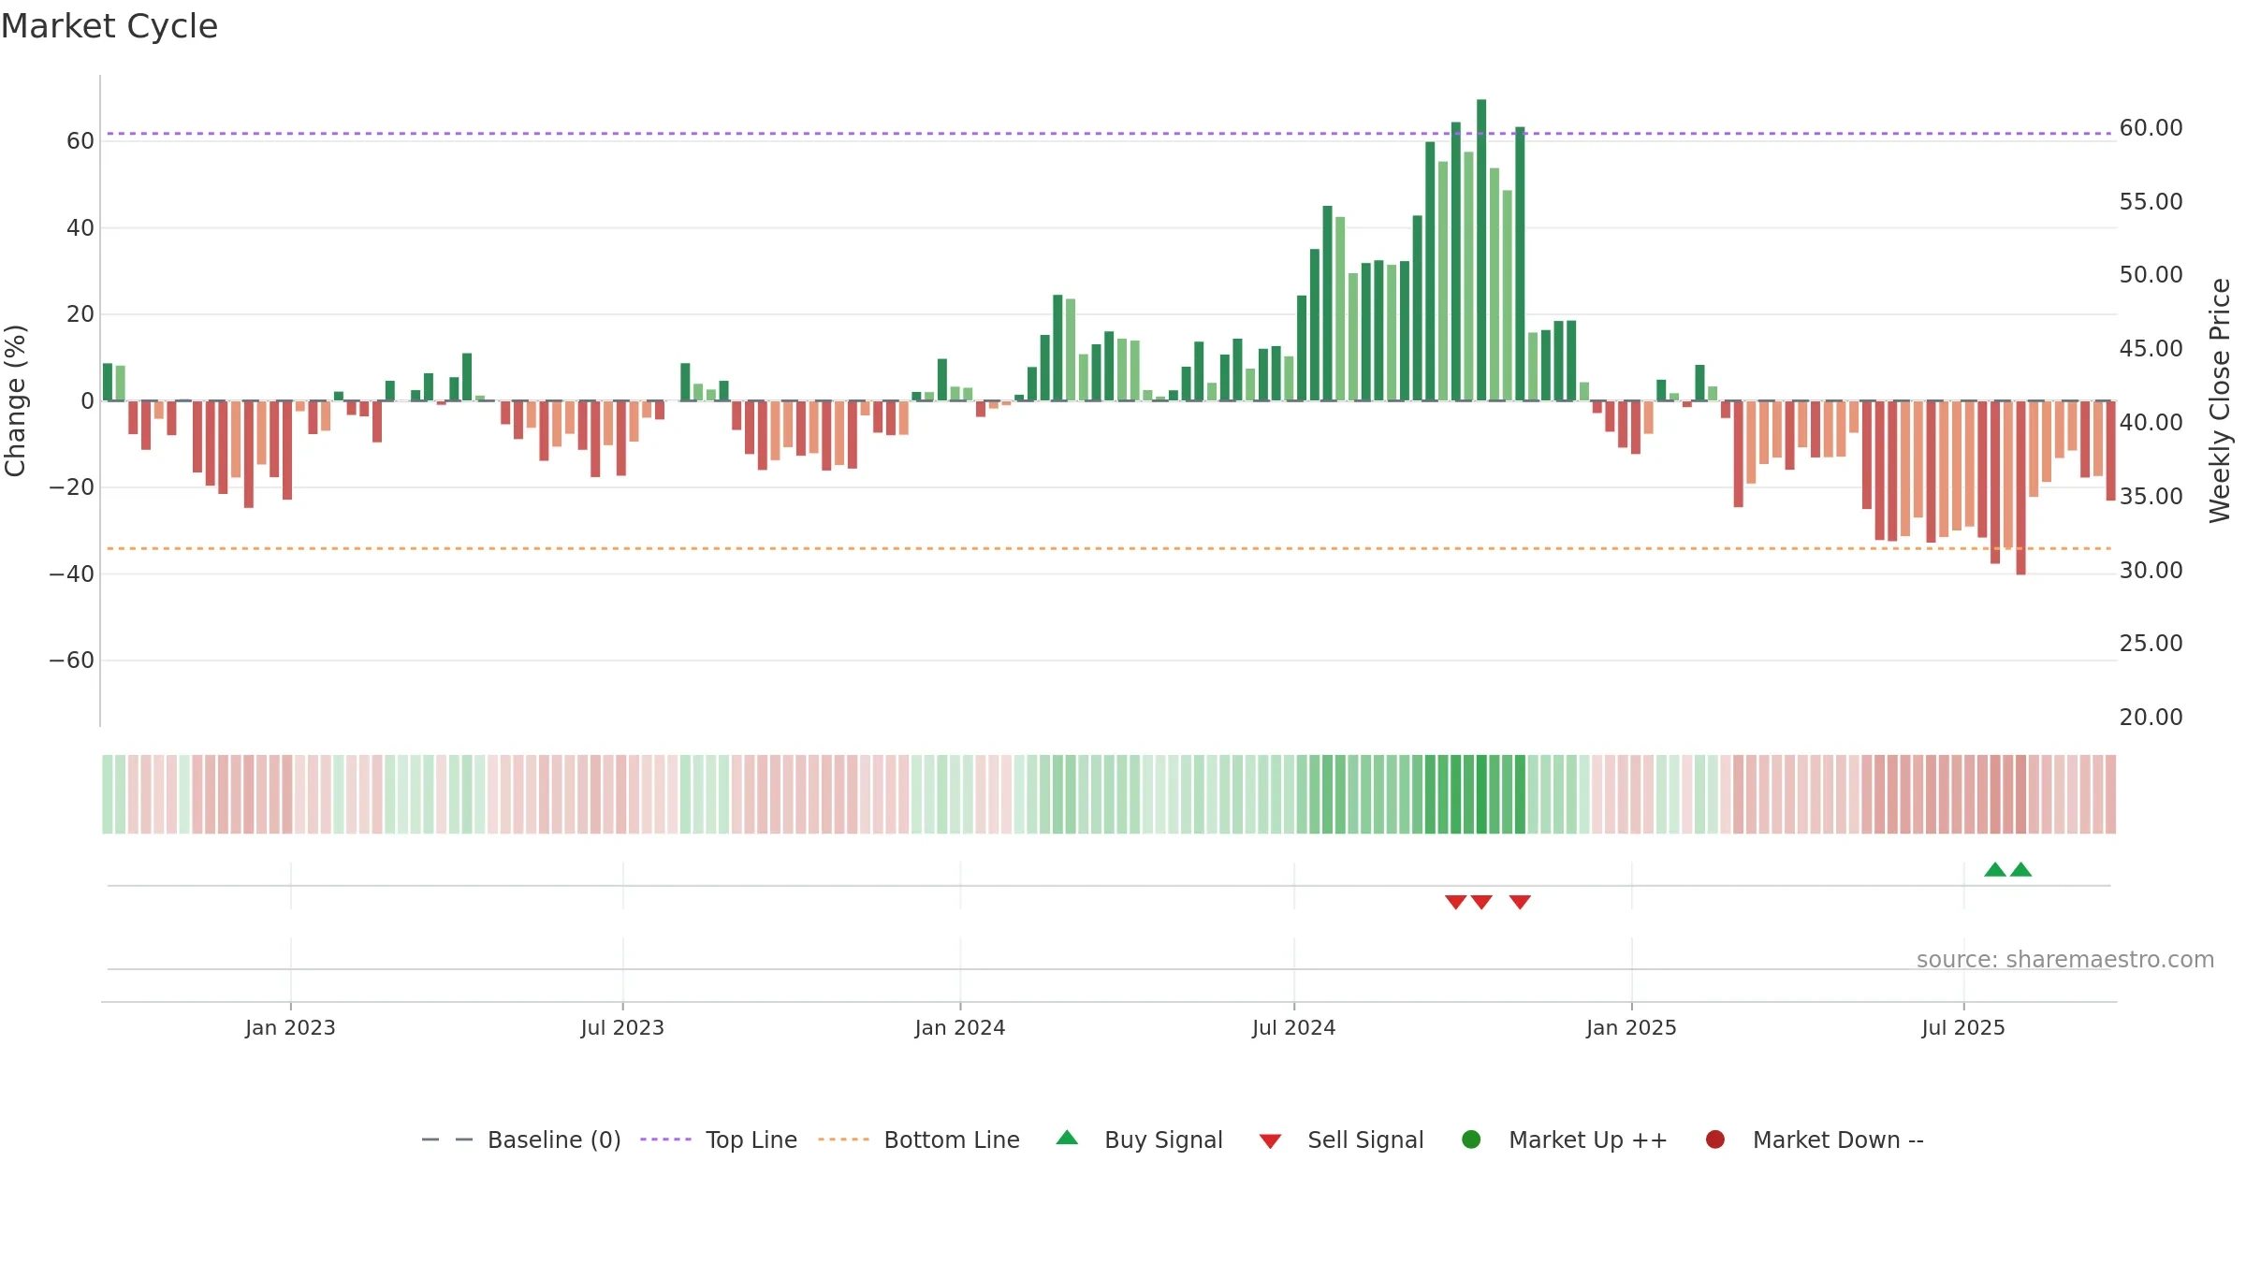Click the −20 change axis label
The height and width of the screenshot is (1263, 2246).
(x=72, y=487)
